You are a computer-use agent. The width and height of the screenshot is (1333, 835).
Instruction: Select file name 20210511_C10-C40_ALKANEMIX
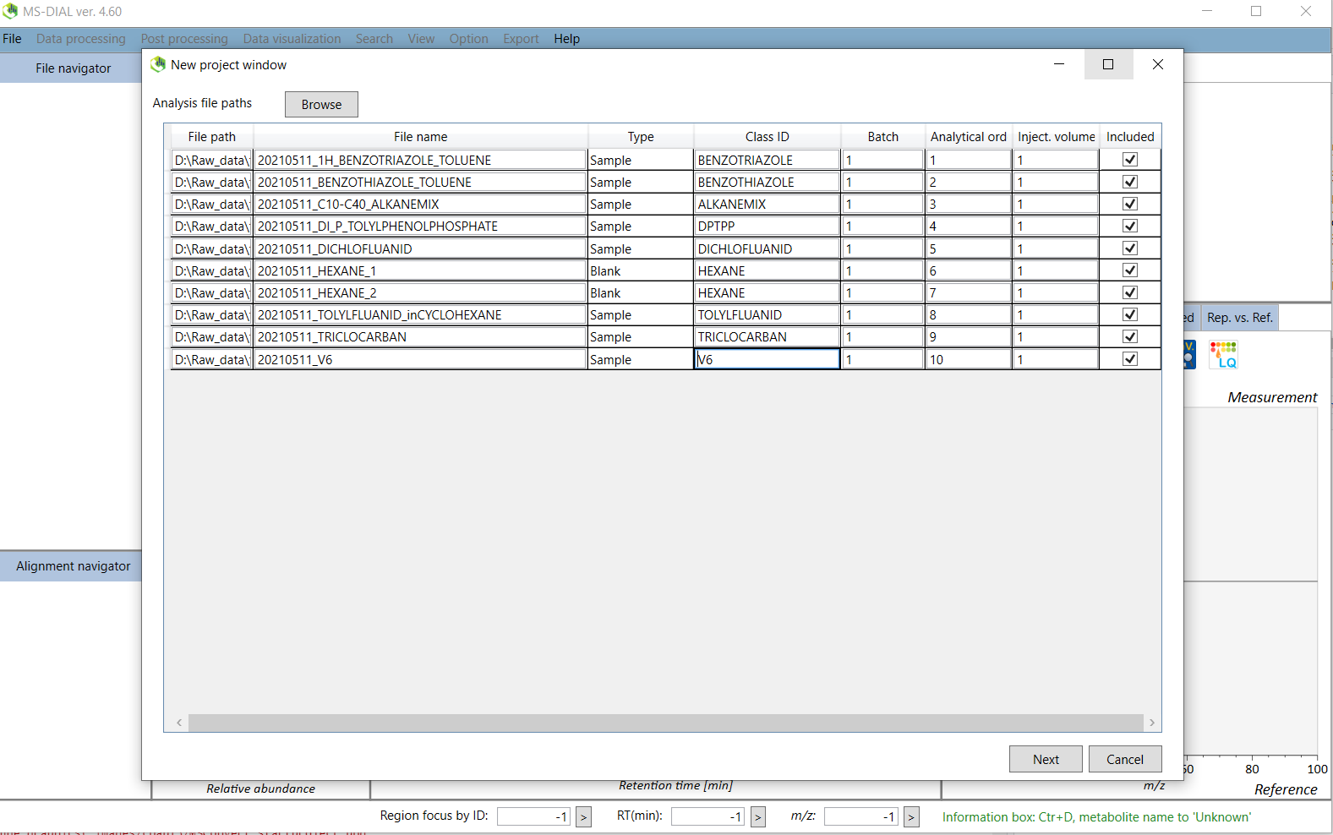point(420,204)
